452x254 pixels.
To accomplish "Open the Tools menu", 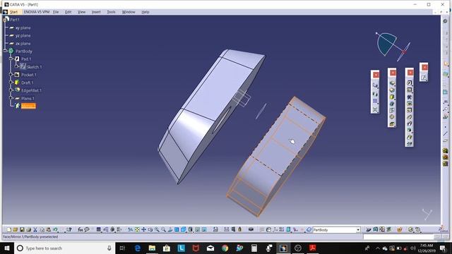I will pyautogui.click(x=111, y=12).
